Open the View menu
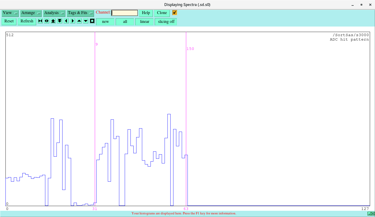The width and height of the screenshot is (375, 217). (10, 13)
